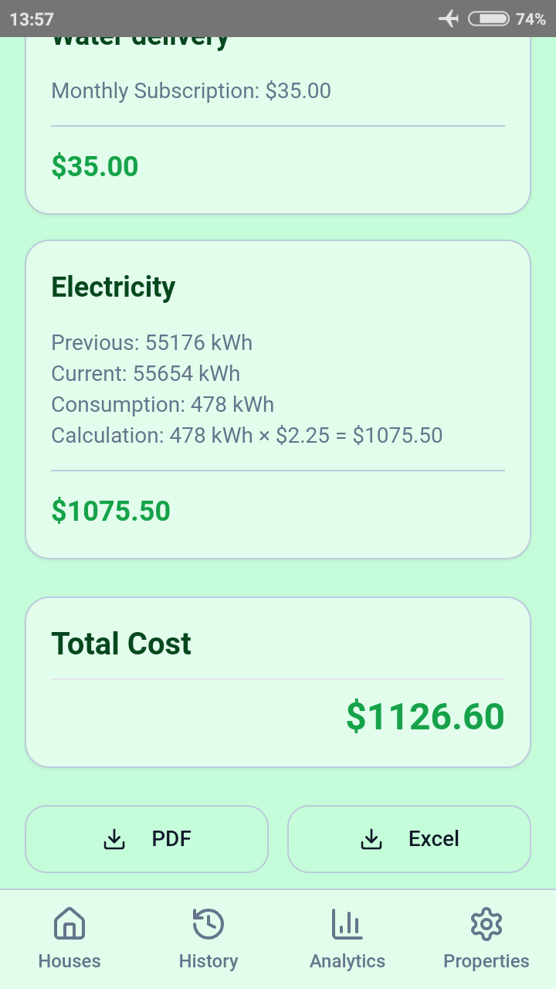Screen dimensions: 556x989
Task: Export the bill as PDF
Action: point(147,839)
